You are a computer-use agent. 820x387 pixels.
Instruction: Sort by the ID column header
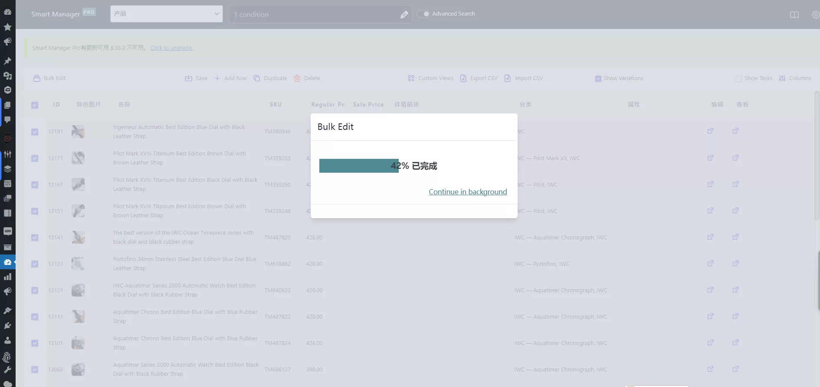(56, 104)
